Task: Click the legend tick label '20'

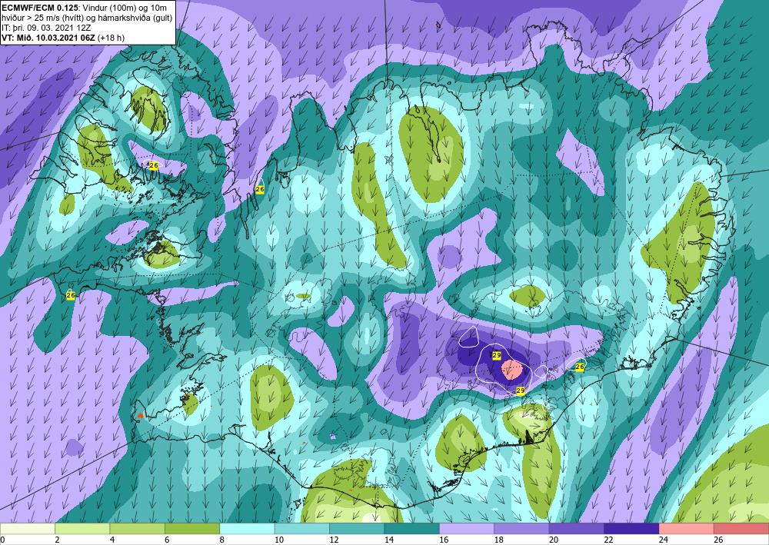Action: point(554,540)
